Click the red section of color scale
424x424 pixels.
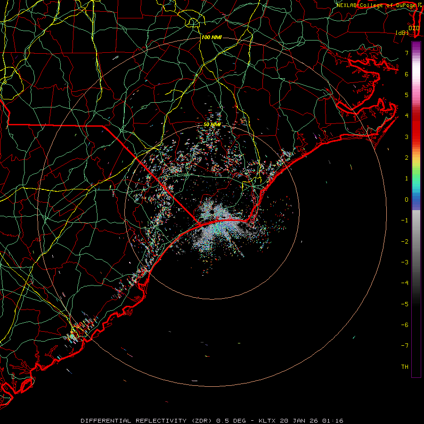(416, 126)
